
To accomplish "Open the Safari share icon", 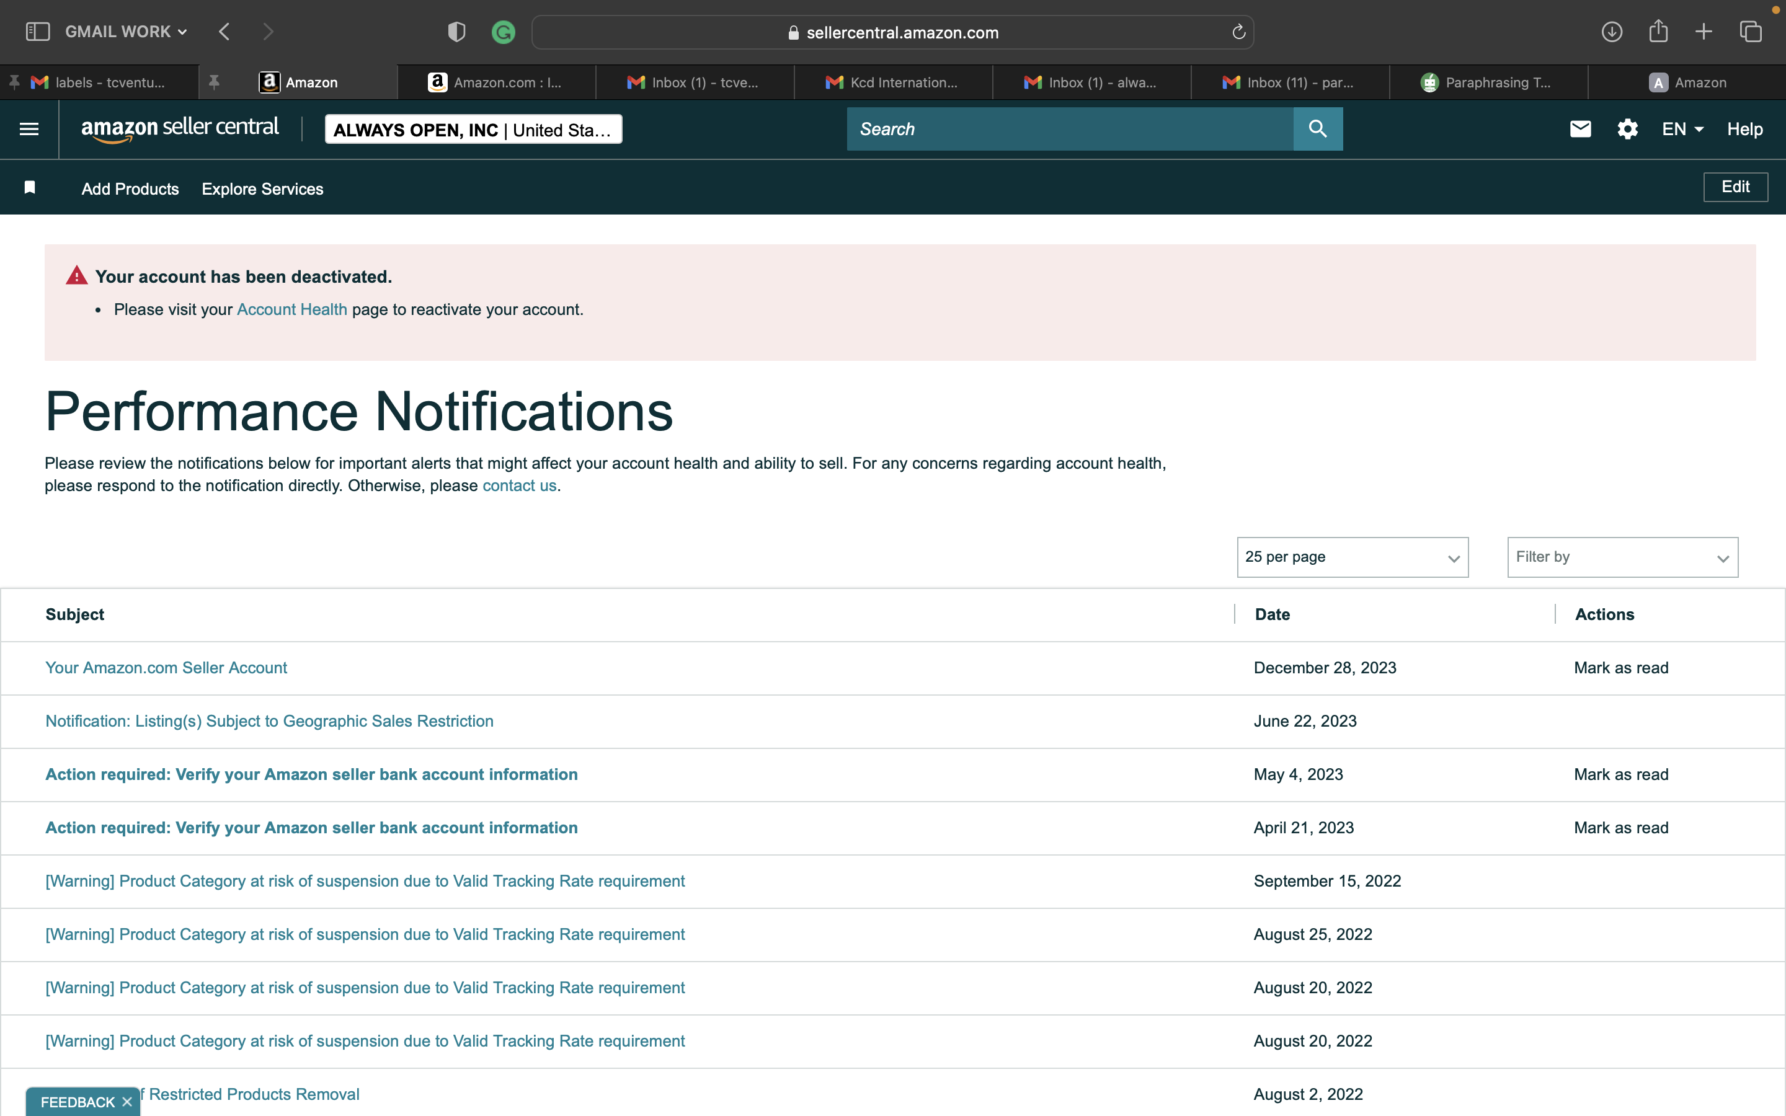I will [x=1658, y=31].
